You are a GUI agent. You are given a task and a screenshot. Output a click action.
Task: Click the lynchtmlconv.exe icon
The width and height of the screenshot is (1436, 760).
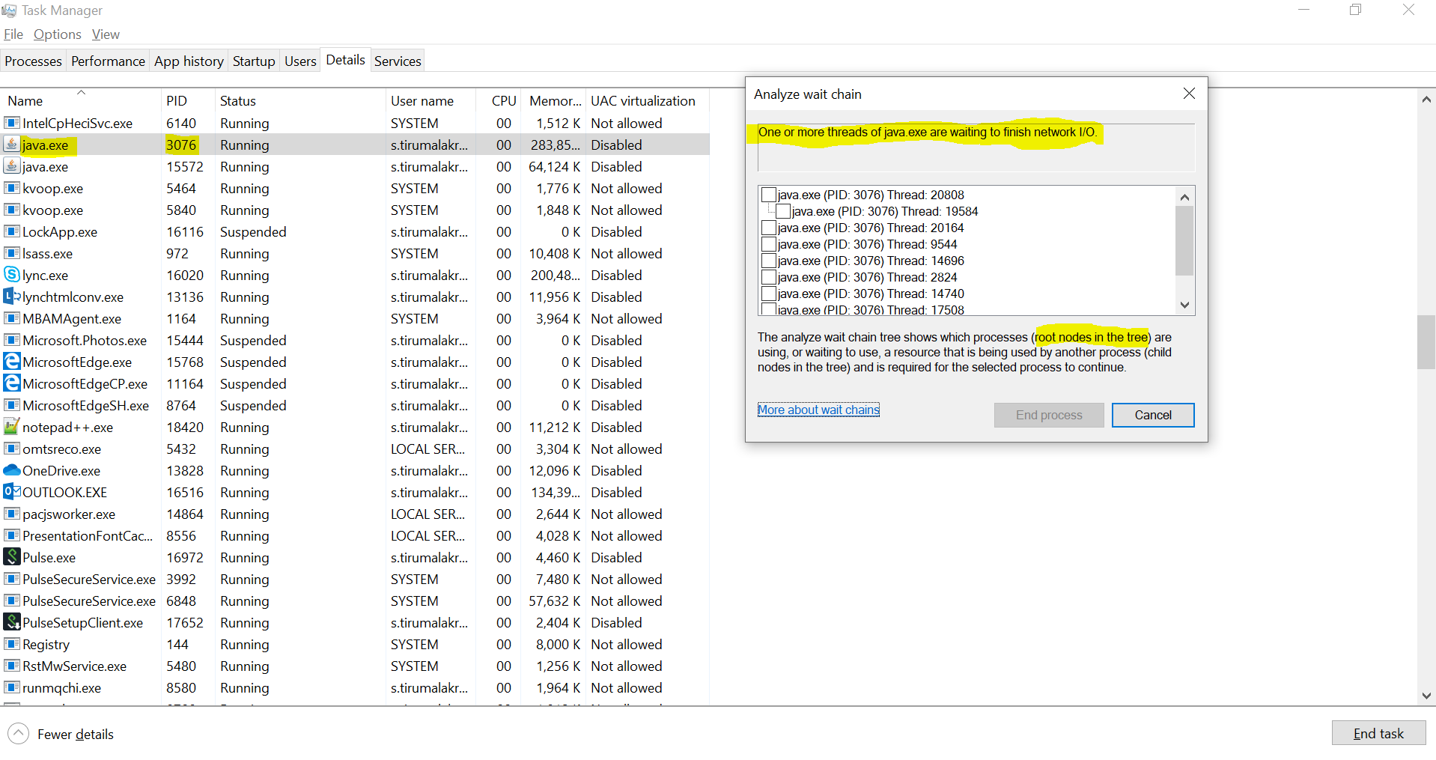11,297
